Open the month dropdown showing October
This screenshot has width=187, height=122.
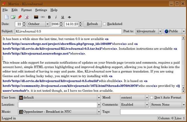point(38,24)
